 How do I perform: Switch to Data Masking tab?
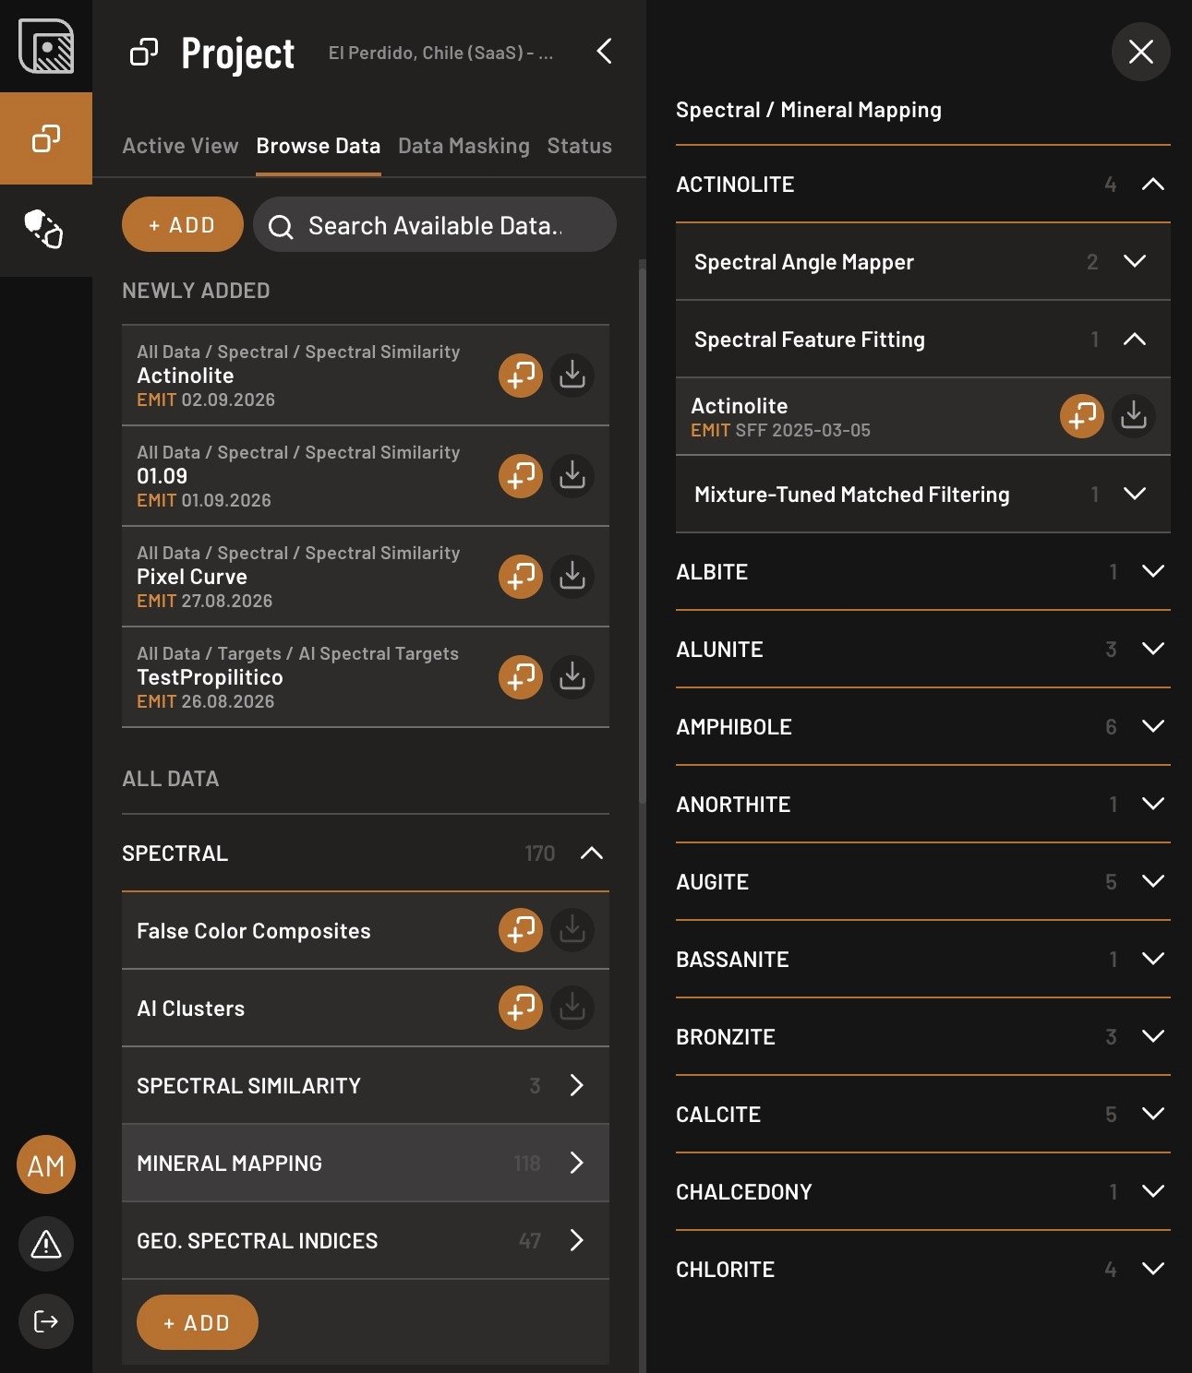[464, 146]
